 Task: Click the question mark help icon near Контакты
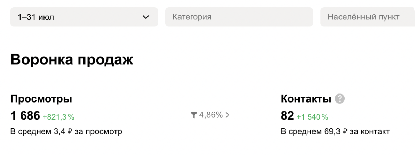[340, 99]
